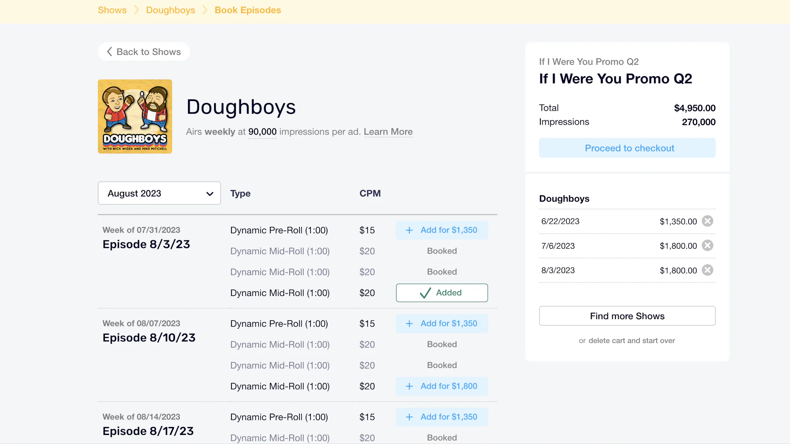Click the checkmark icon in the Added button

425,293
